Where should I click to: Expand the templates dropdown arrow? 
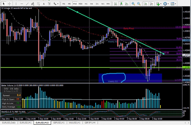(175, 4)
